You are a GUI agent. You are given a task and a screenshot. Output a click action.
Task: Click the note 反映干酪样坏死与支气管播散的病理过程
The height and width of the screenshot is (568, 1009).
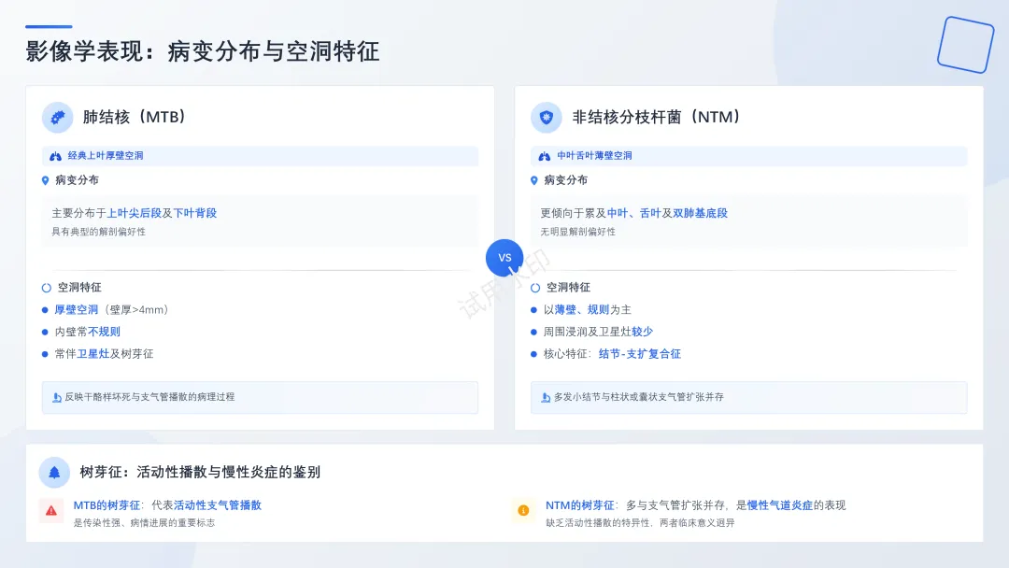(x=149, y=397)
